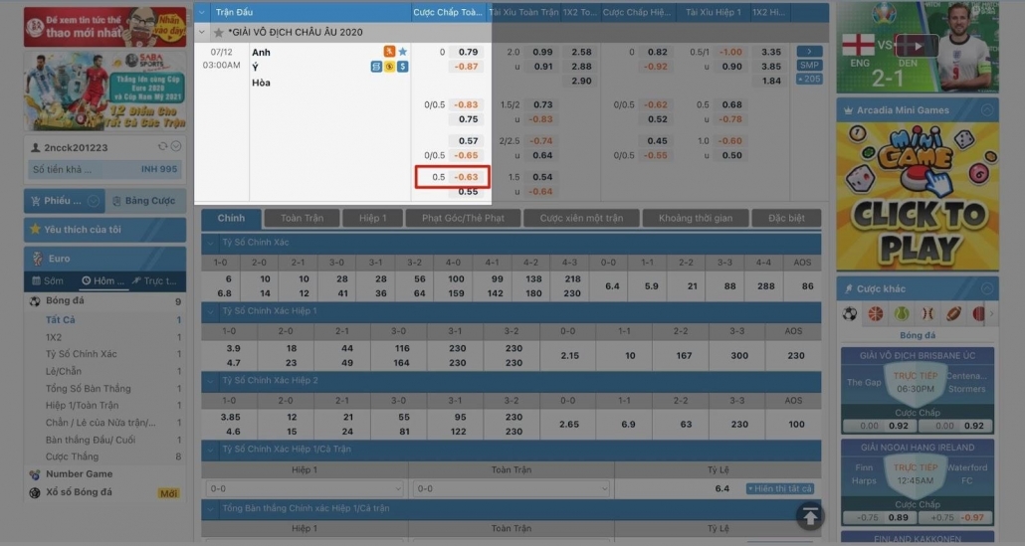Click the user profile icon next to 2ncck201223
Viewport: 1025px width, 546px height.
coord(35,147)
